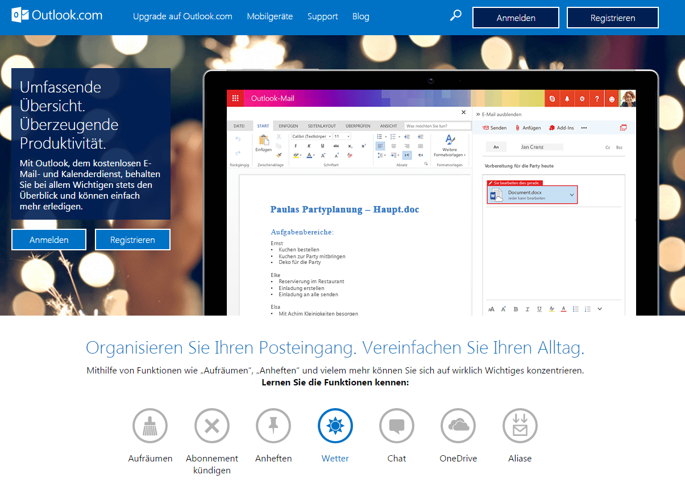Select the Chat speech bubble icon

point(397,425)
